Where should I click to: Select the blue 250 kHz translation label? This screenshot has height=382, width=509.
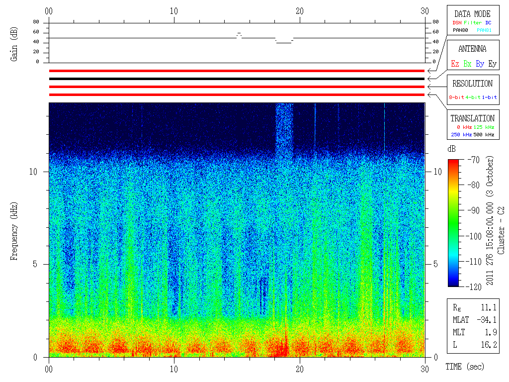pyautogui.click(x=461, y=134)
